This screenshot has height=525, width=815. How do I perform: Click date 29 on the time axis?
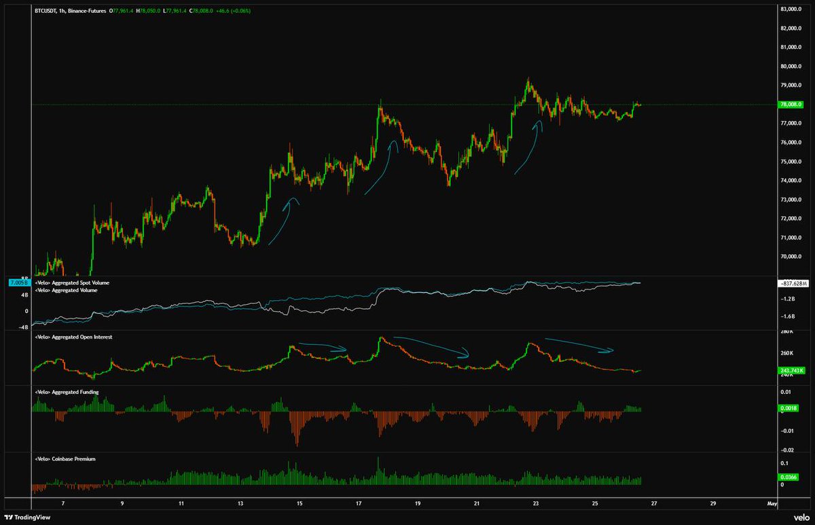[x=713, y=504]
